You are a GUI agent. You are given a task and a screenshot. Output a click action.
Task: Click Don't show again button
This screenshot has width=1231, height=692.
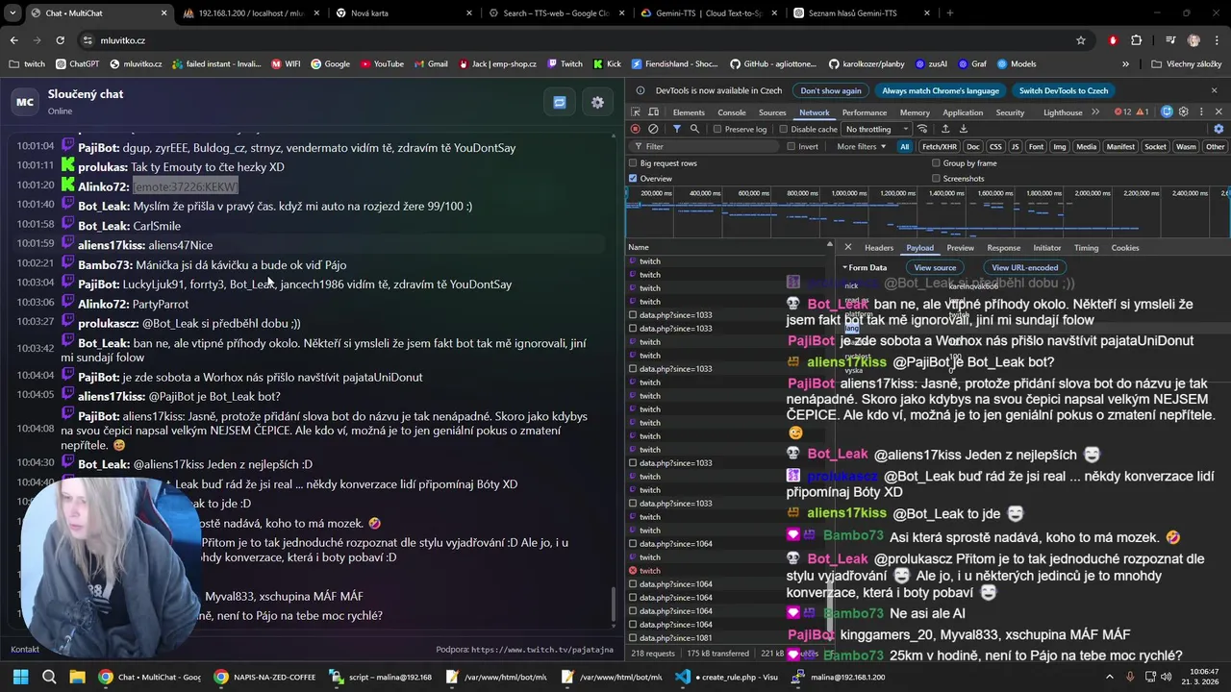(x=831, y=90)
